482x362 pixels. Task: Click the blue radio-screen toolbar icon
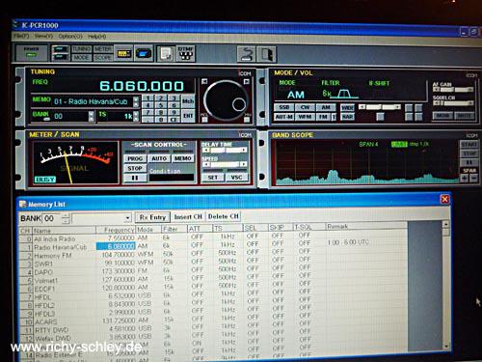tap(143, 53)
